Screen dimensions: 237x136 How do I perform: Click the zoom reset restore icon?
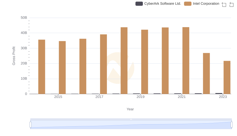tap(231, 4)
